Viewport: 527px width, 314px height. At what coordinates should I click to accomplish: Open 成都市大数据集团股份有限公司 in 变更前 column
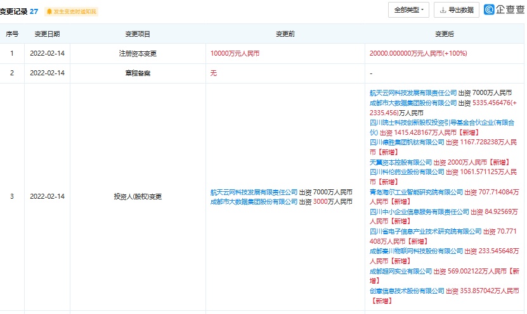(254, 202)
